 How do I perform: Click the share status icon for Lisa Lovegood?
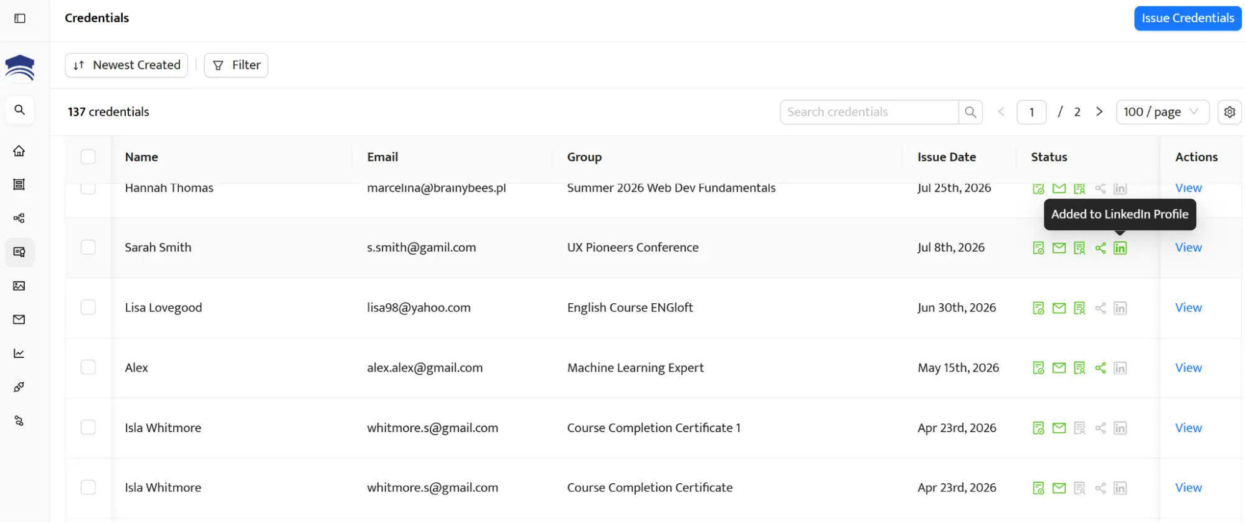[1101, 308]
